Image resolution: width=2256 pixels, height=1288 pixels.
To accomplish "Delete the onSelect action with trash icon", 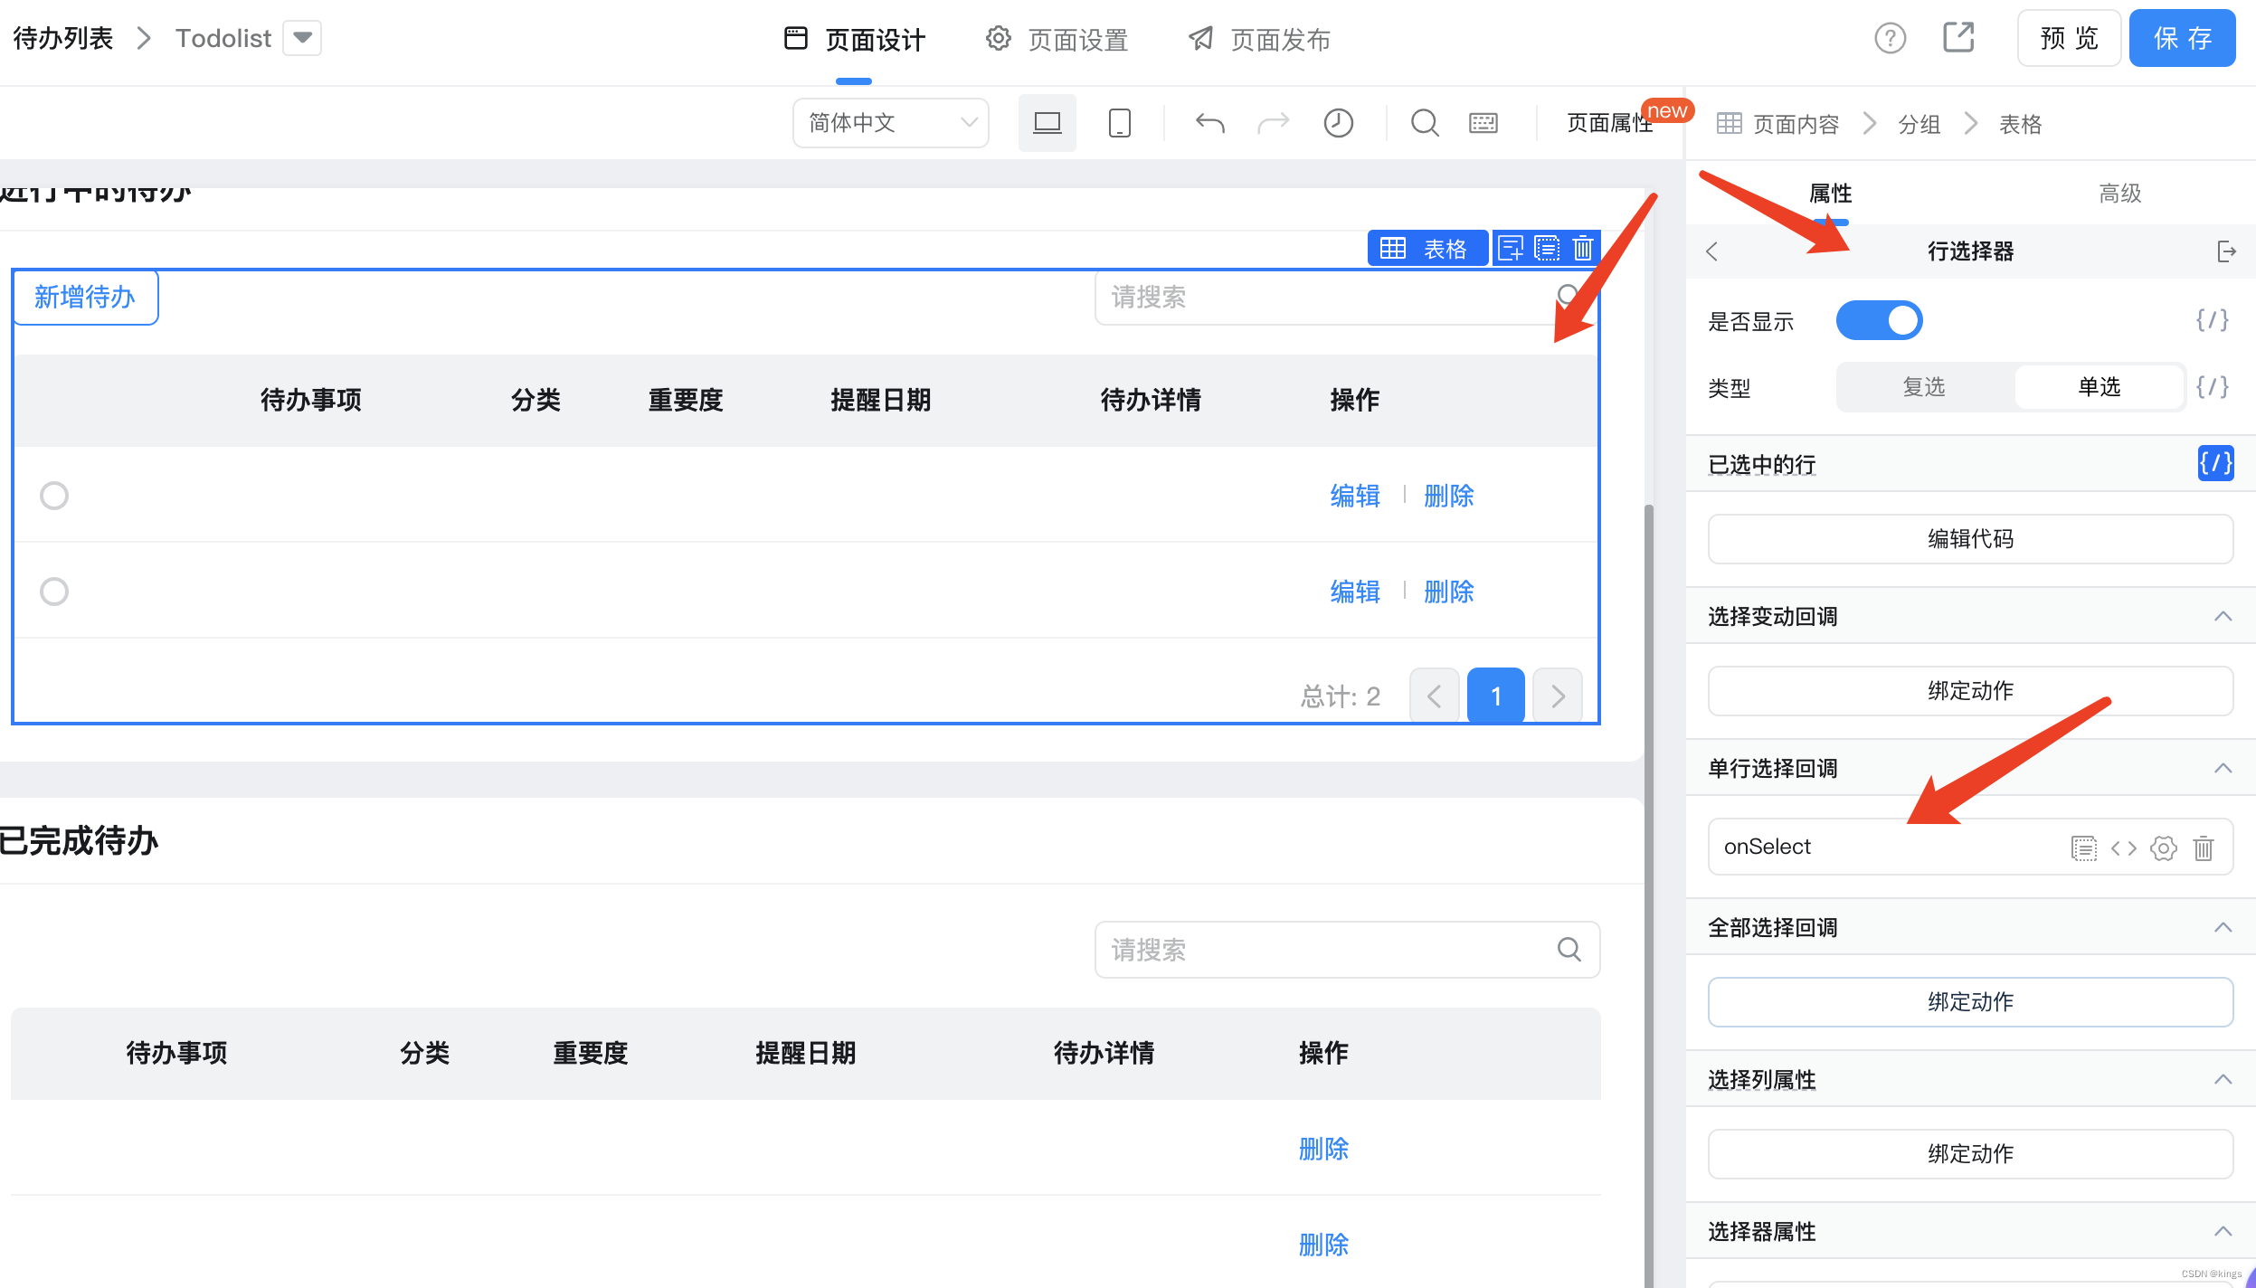I will click(2204, 848).
